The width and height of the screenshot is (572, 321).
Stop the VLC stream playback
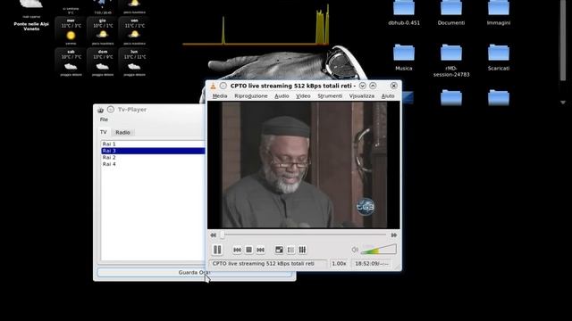248,250
